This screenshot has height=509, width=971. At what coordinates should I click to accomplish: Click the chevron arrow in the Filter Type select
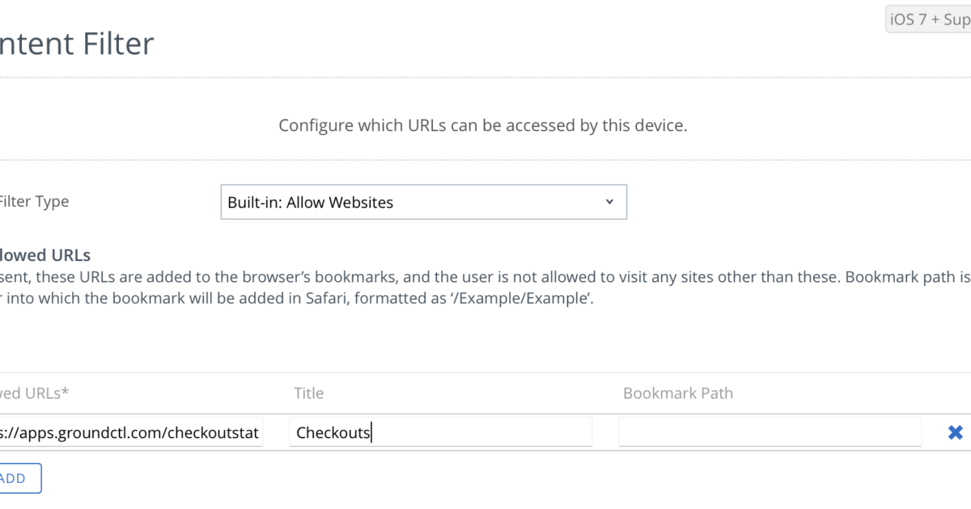point(609,202)
